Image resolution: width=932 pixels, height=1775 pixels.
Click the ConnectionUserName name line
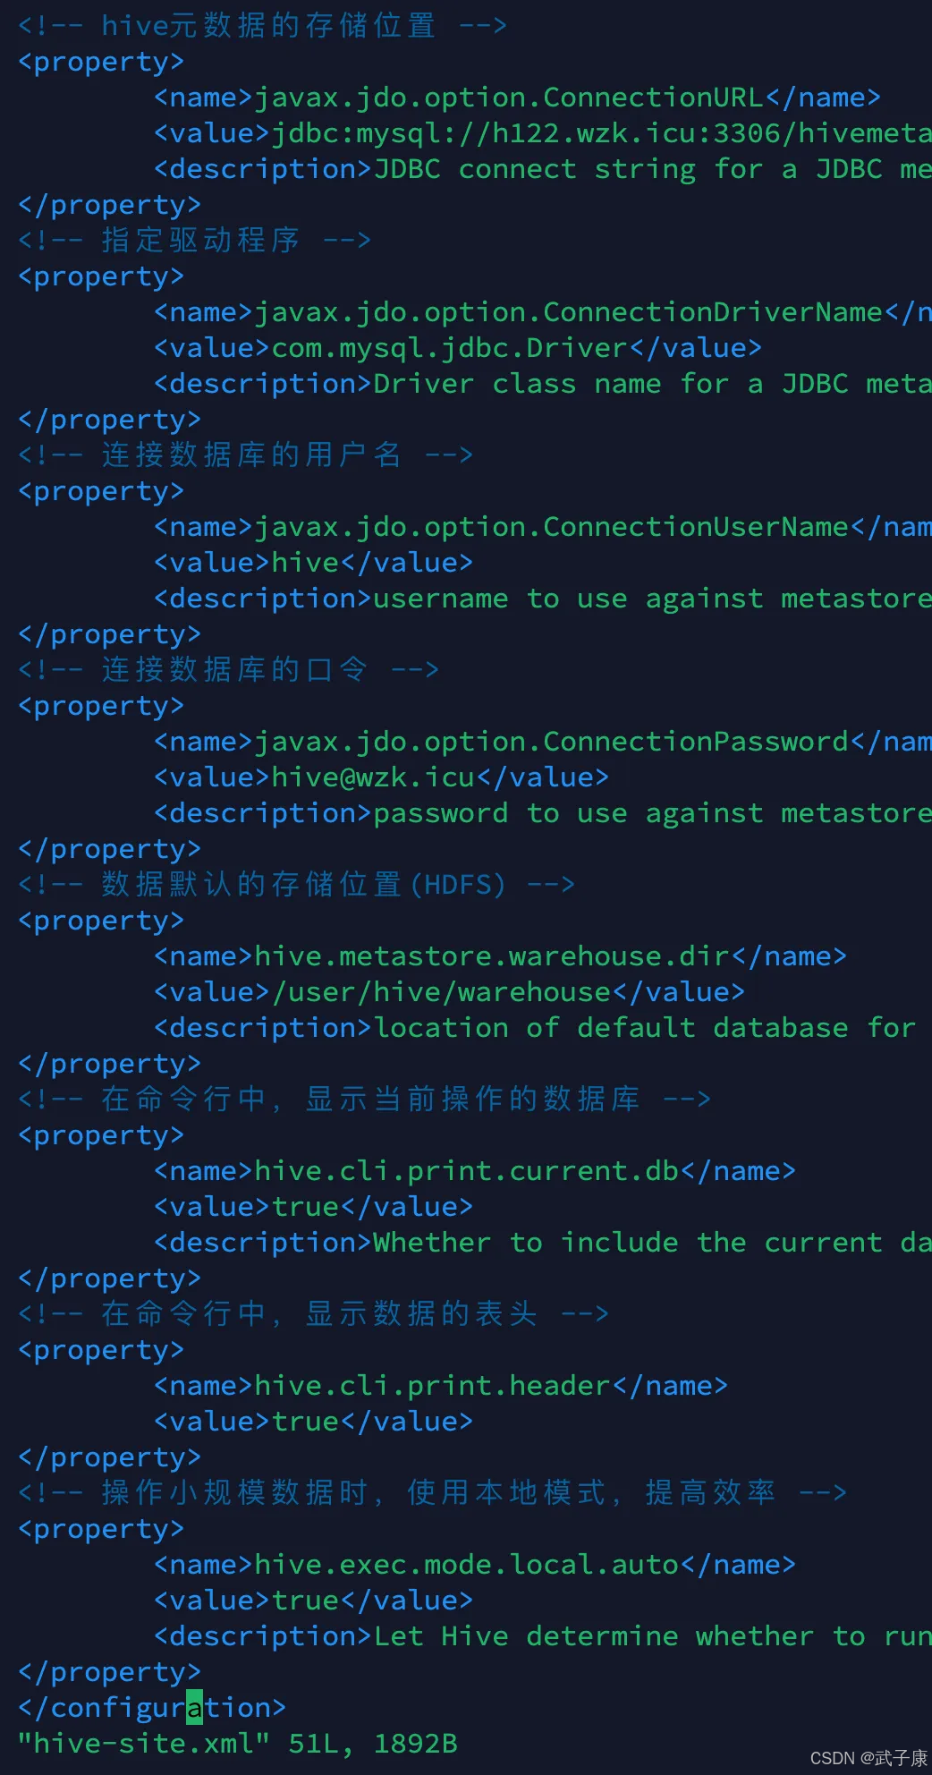(543, 527)
